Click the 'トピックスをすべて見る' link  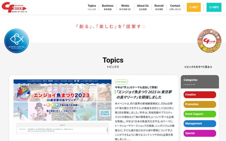pos(198,67)
